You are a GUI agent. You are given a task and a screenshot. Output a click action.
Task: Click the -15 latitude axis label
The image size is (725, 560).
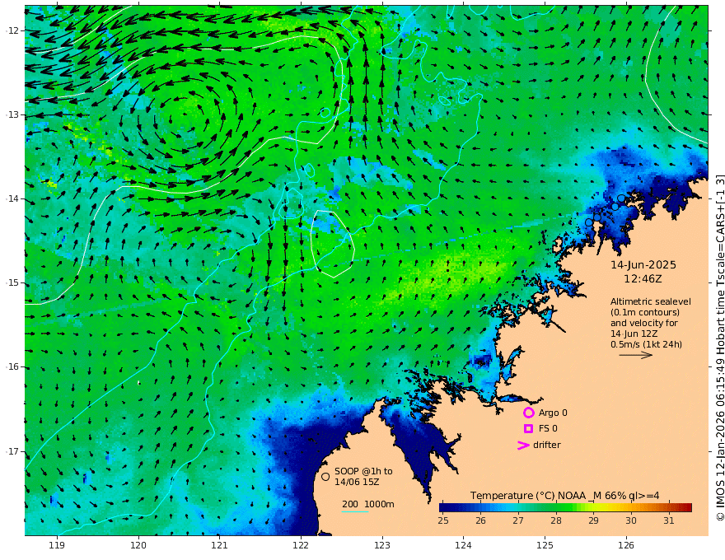coord(12,282)
